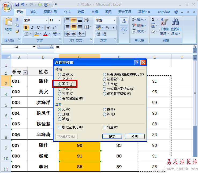
Task: Switch to the 公式 tab
Action: coord(67,12)
